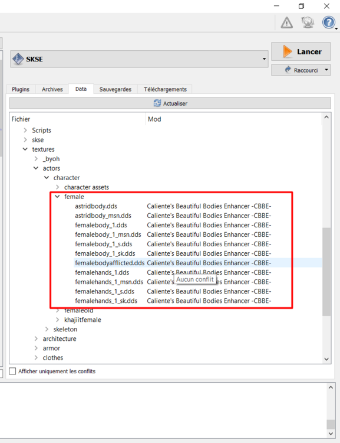The image size is (340, 443).
Task: Open the warning problems icon
Action: coord(287,22)
